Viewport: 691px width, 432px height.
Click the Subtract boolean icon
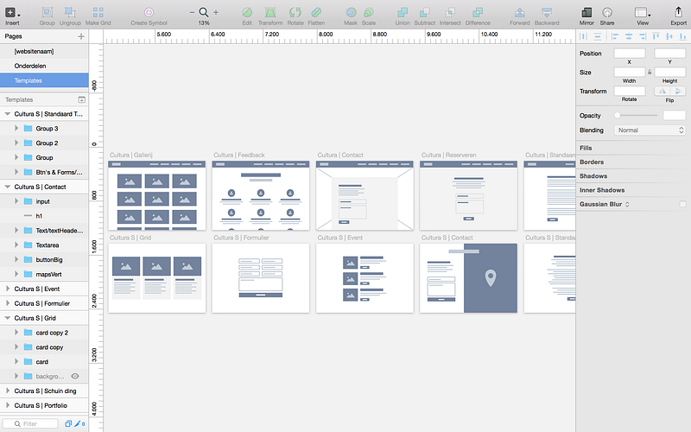pos(424,12)
